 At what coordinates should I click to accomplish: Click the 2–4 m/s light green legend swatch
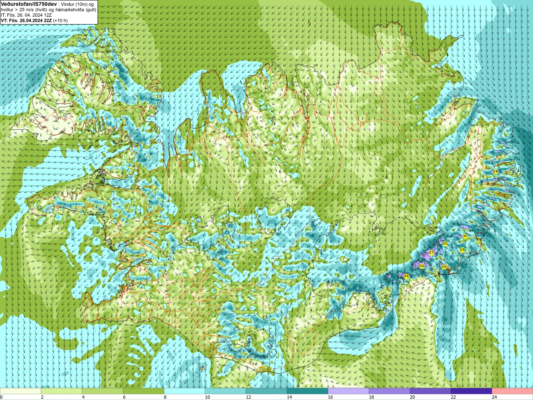click(62, 391)
